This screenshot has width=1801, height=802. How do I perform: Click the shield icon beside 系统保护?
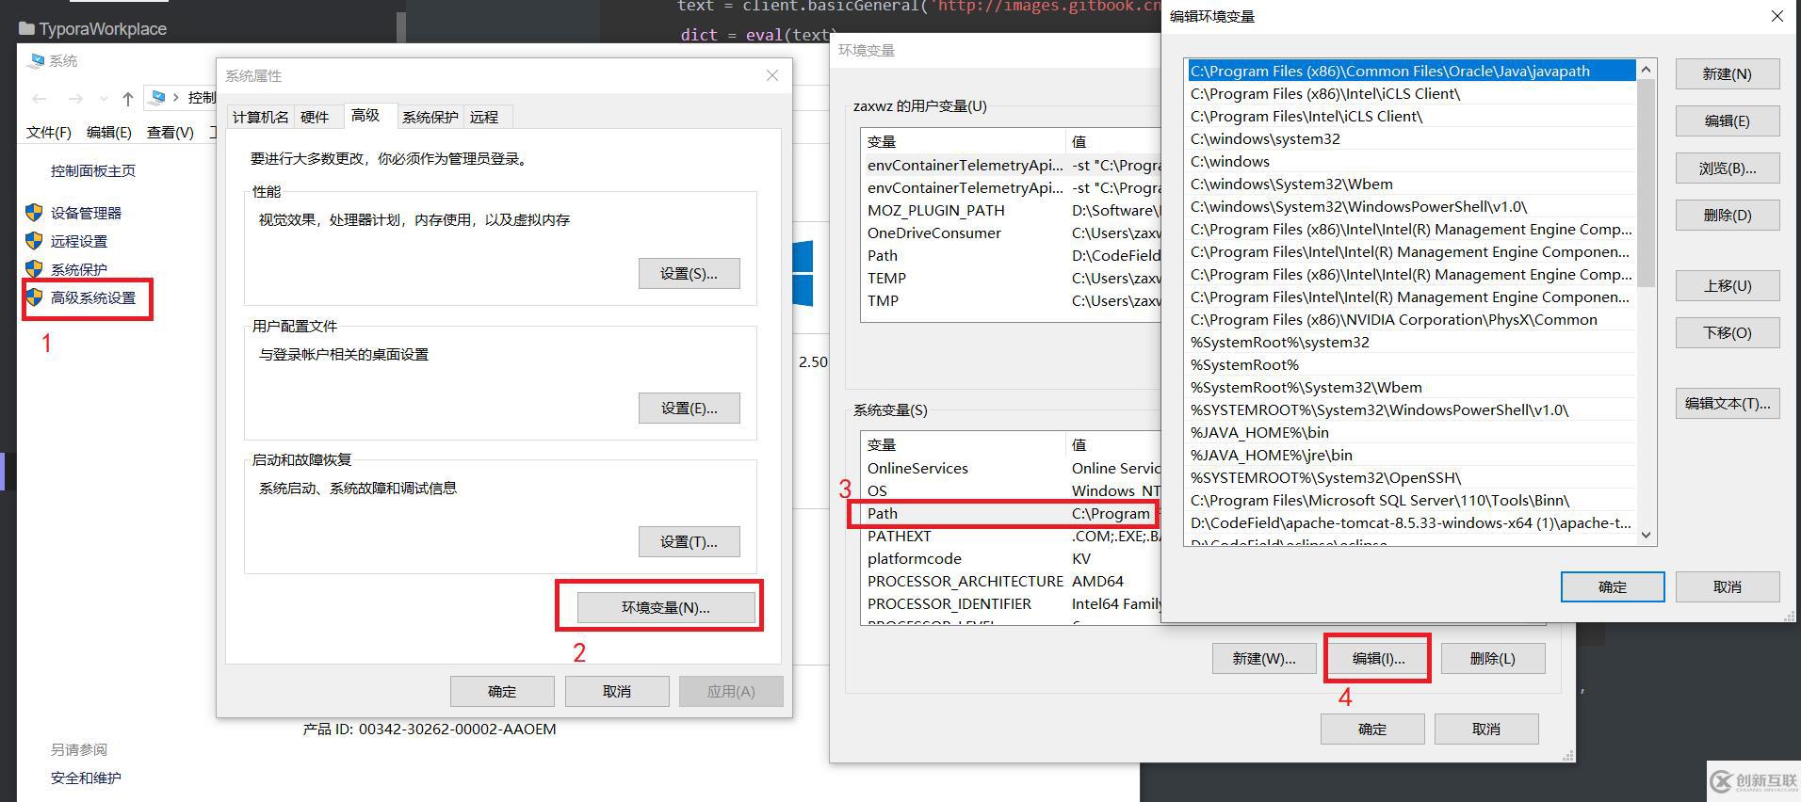[x=35, y=269]
